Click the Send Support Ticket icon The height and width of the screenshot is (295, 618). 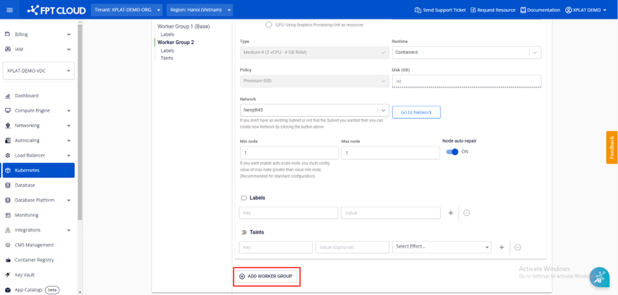[x=417, y=10]
